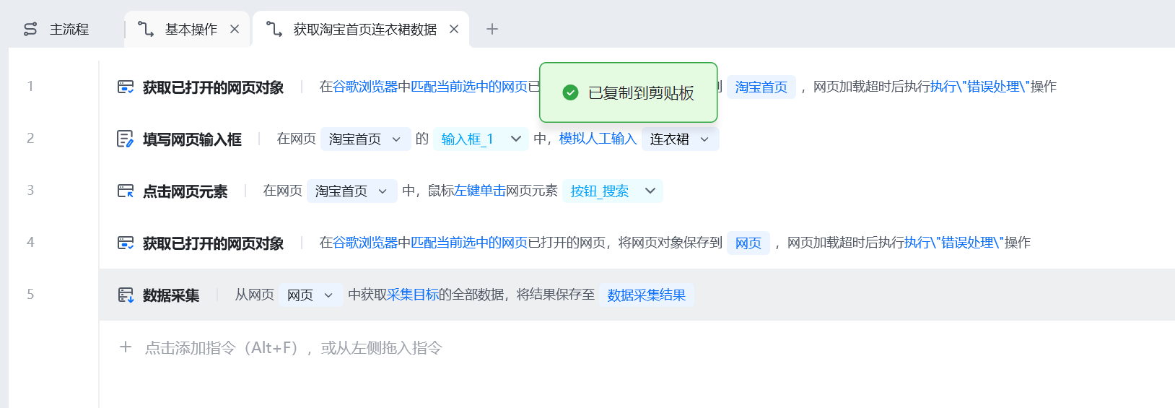Image resolution: width=1175 pixels, height=408 pixels.
Task: Click the 获取淘宝首页连衣裙数据 subflow icon
Action: [274, 29]
